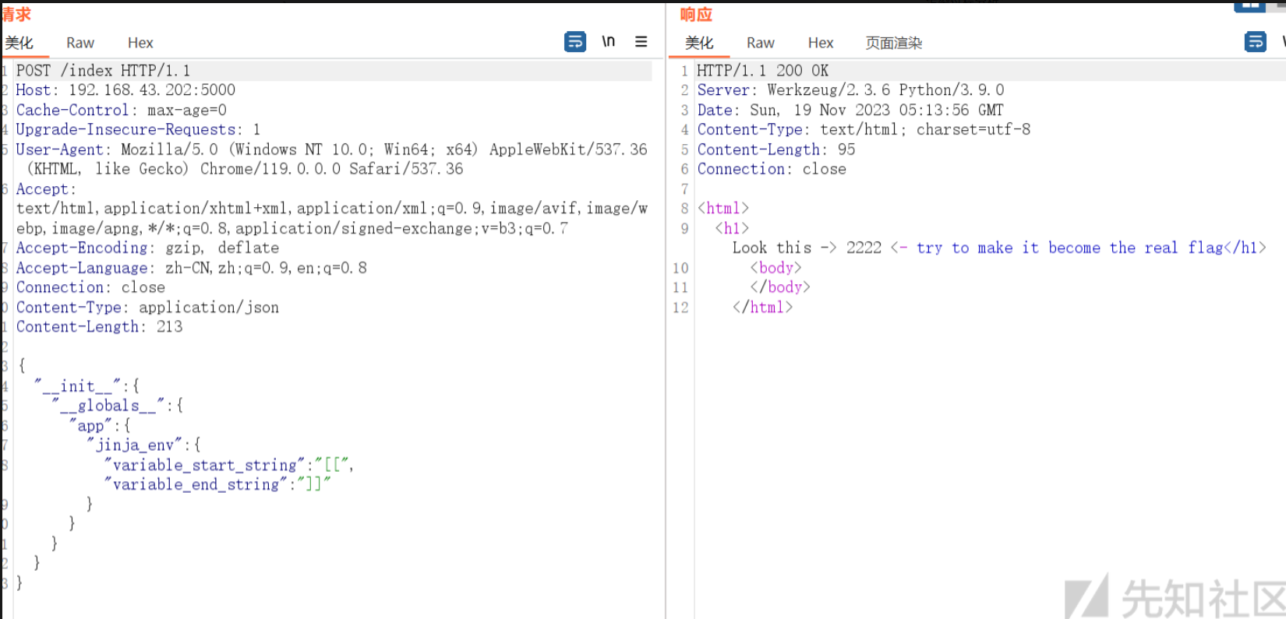
Task: Select response Raw tab
Action: pyautogui.click(x=761, y=43)
